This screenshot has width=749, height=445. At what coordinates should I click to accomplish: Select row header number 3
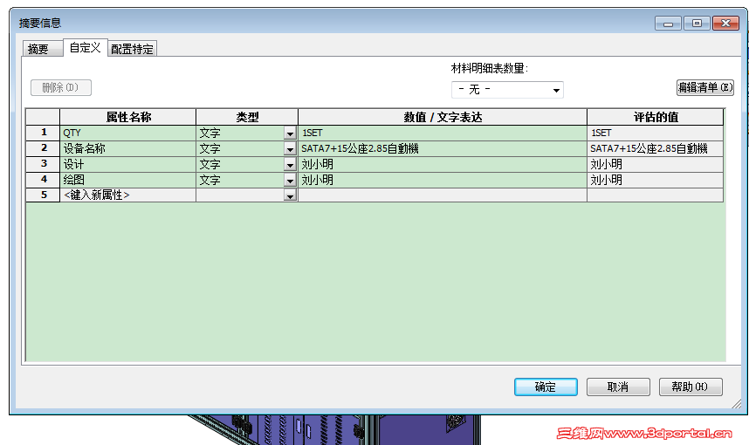[x=43, y=165]
